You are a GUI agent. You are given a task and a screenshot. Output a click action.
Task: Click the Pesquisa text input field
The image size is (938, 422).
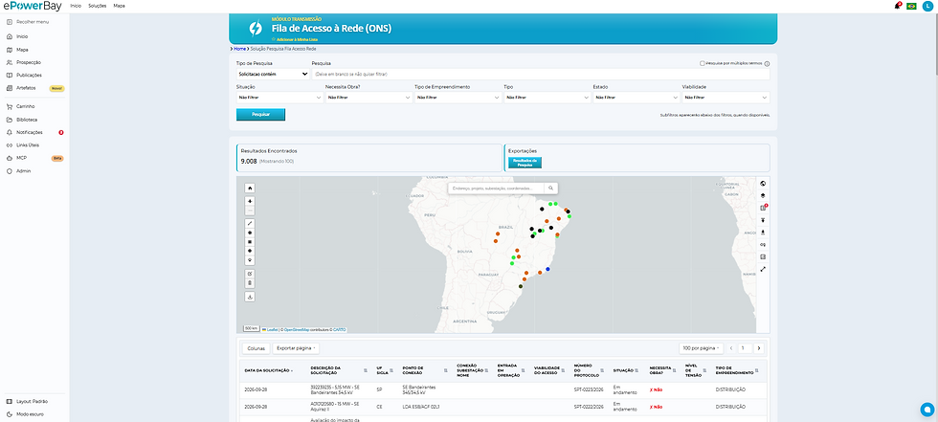point(540,74)
